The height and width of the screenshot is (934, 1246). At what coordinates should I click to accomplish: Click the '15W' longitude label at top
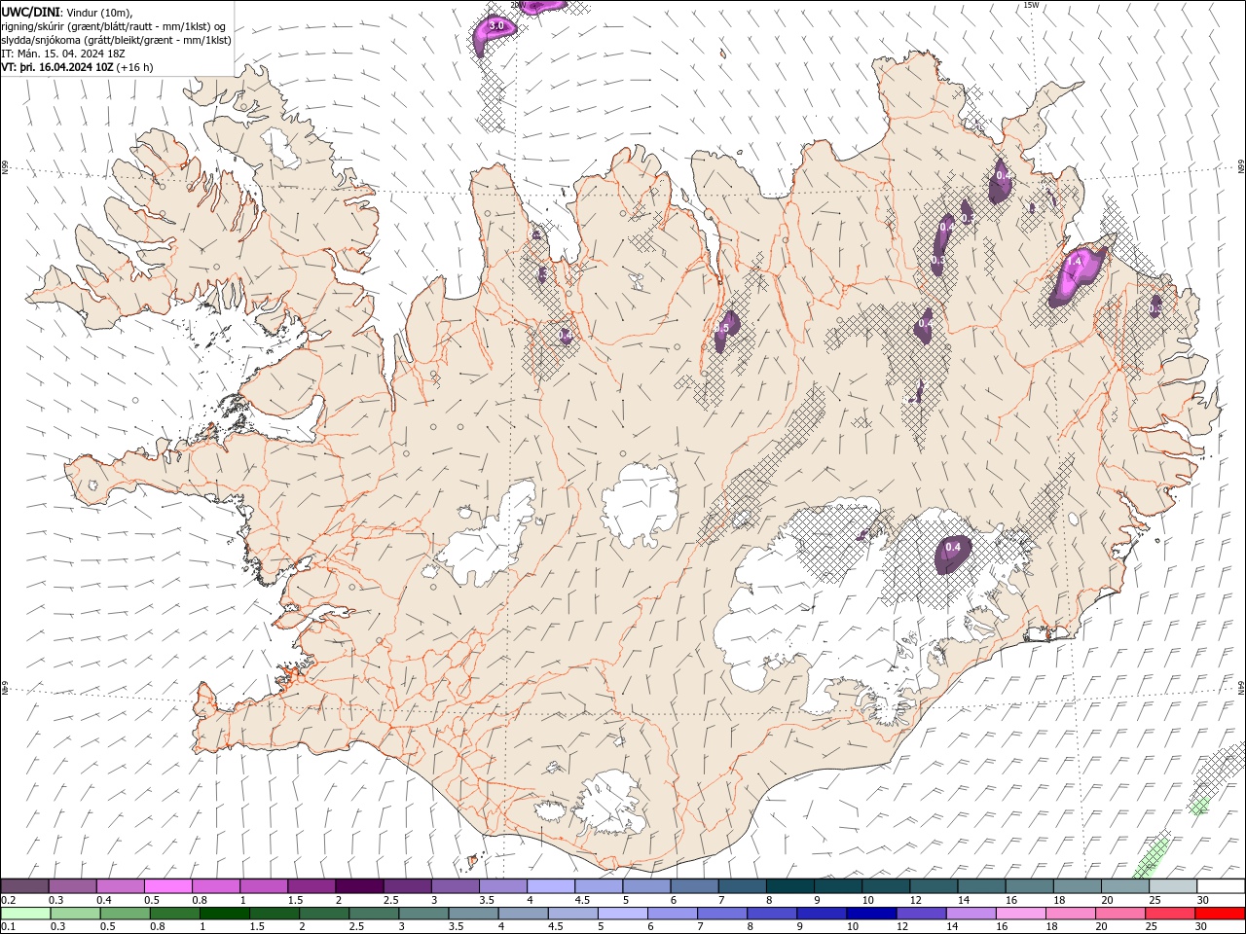1031,5
